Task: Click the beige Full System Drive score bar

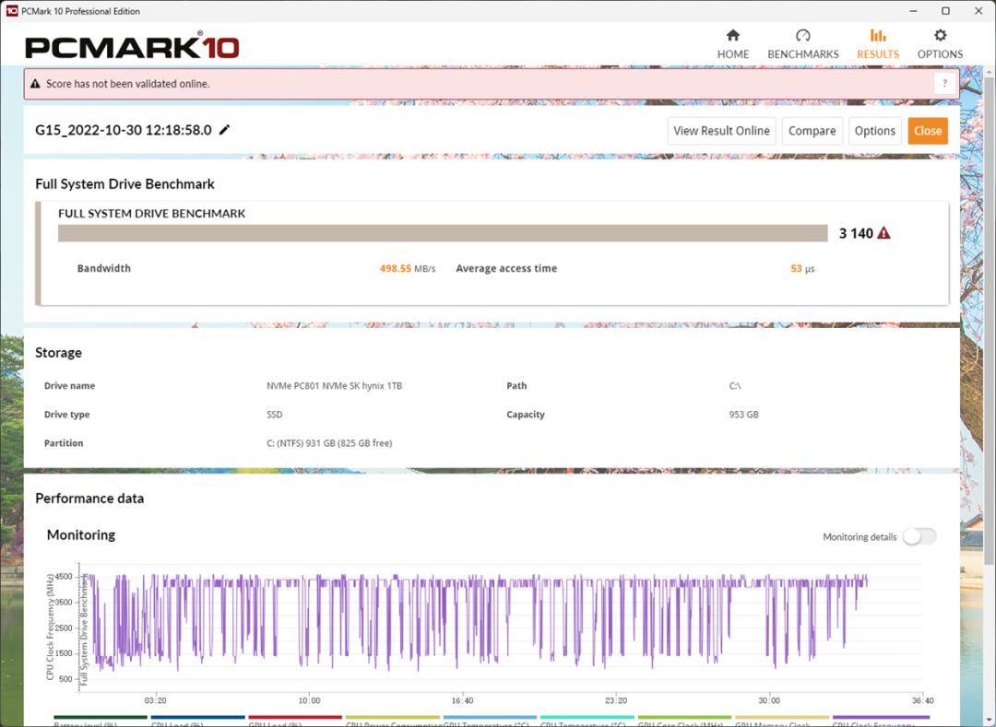Action: [x=443, y=233]
